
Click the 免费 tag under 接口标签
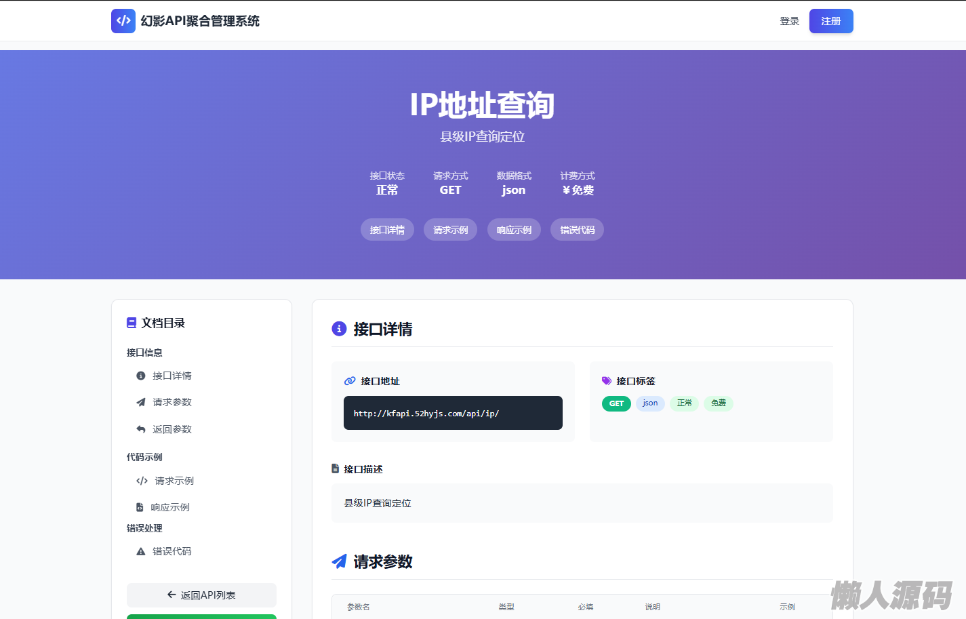[x=719, y=403]
